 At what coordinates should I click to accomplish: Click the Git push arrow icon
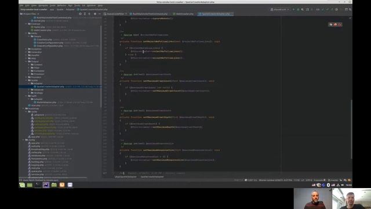coord(332,9)
